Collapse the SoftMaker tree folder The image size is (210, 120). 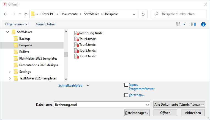(x=8, y=32)
